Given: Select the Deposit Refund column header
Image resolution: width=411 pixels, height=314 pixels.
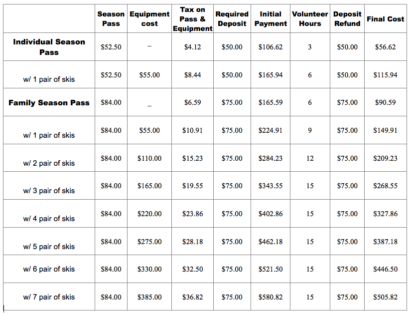Looking at the screenshot, I should (347, 19).
